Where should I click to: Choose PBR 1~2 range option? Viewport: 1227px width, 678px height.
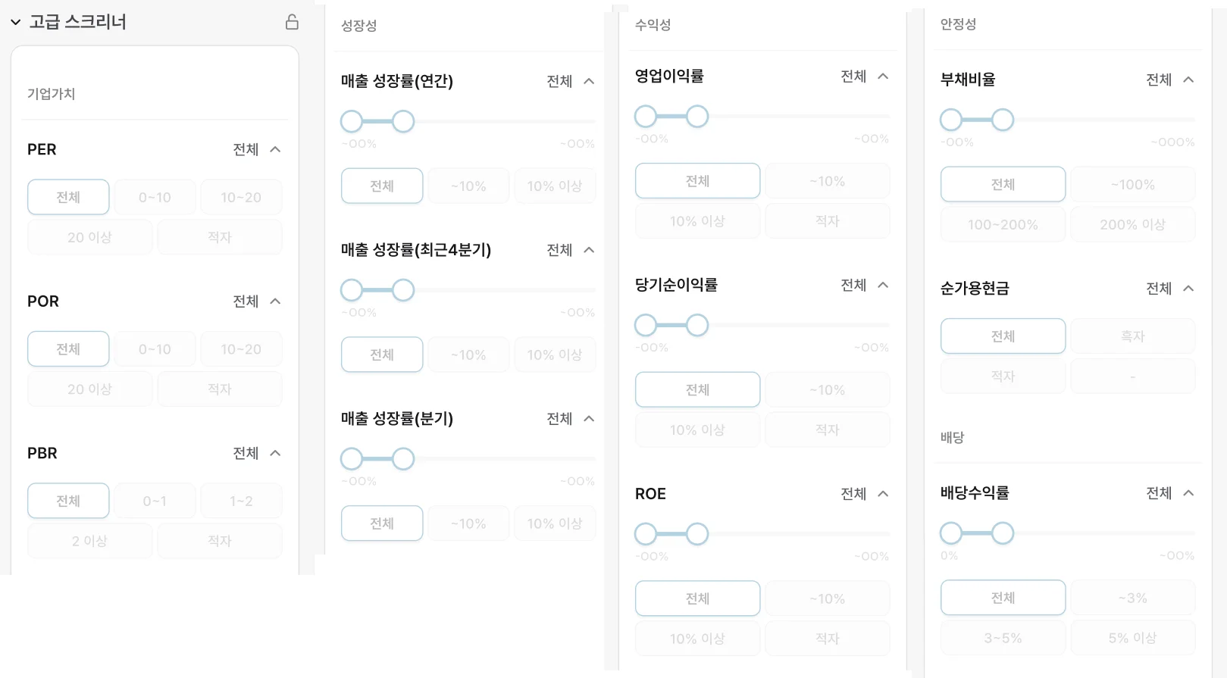pyautogui.click(x=241, y=501)
